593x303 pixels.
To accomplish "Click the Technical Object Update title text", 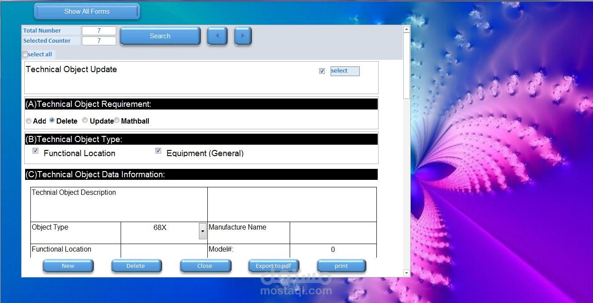I will (71, 69).
